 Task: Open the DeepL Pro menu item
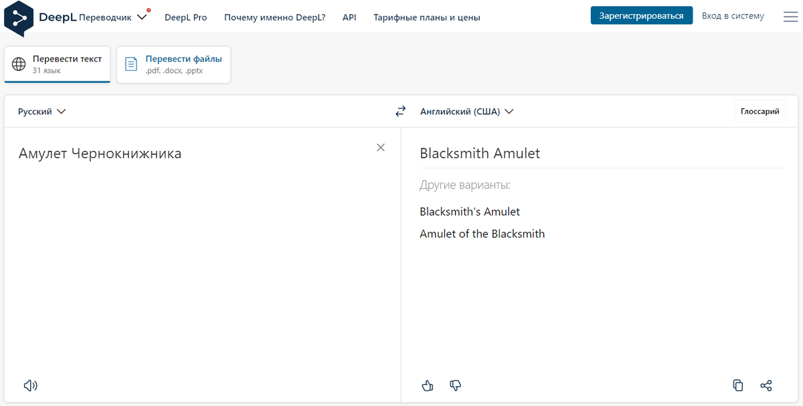[x=185, y=17]
